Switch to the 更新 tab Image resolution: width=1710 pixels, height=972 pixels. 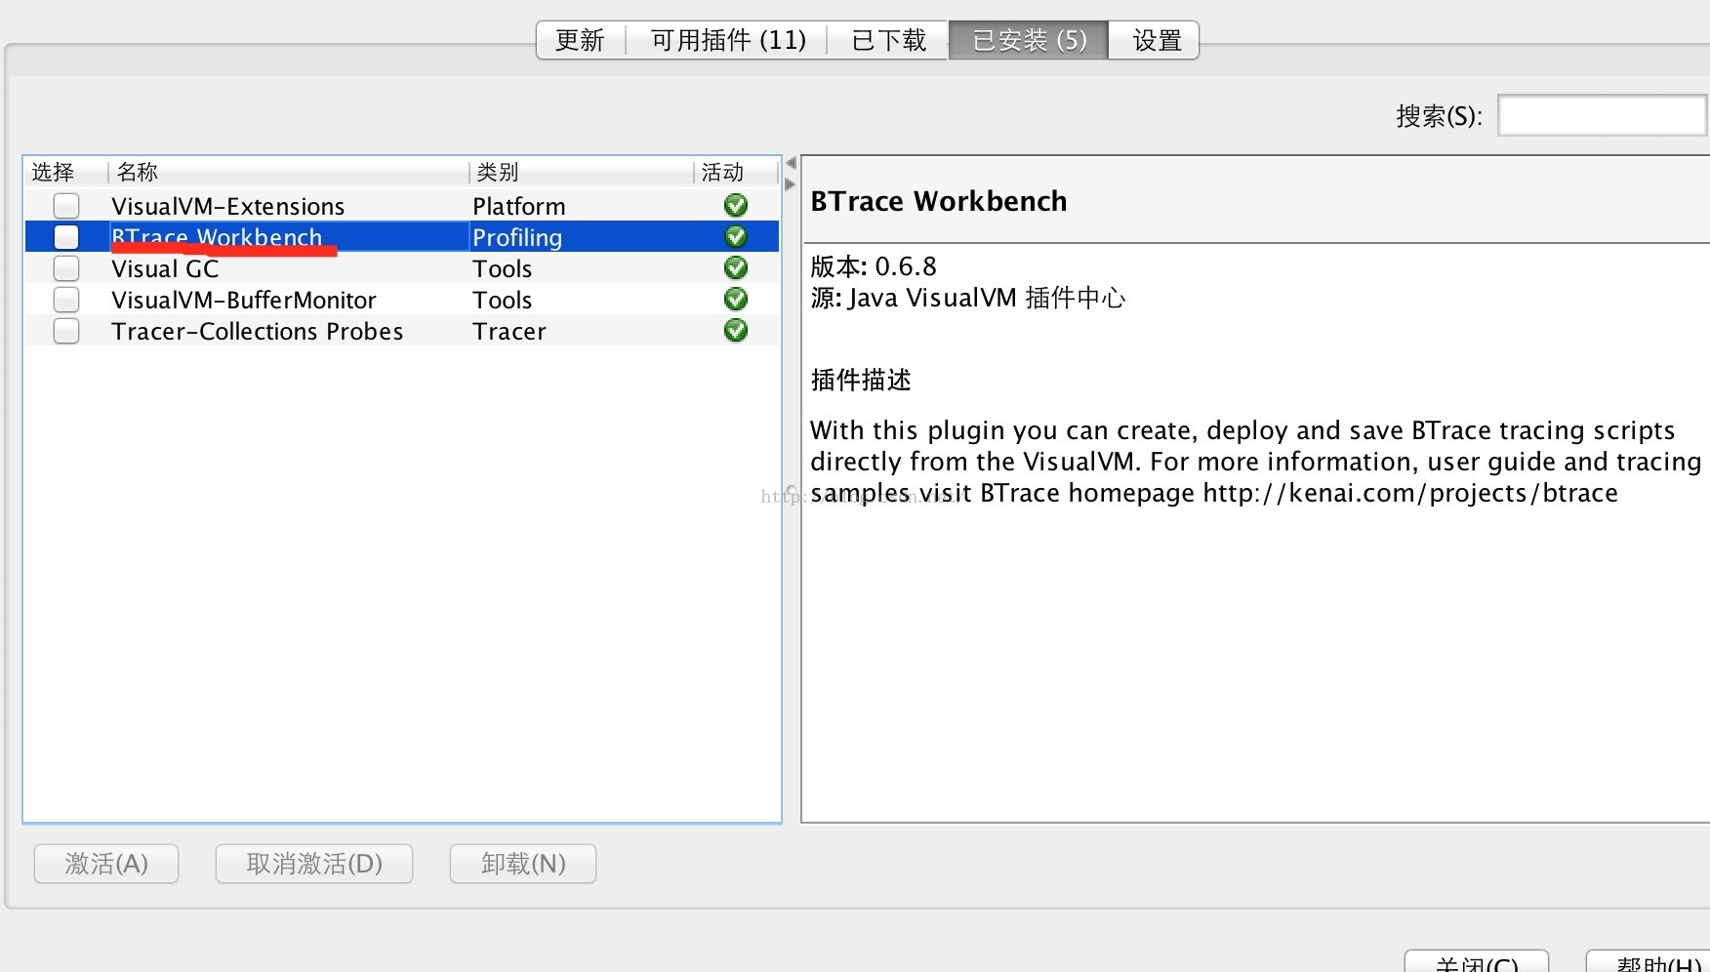pos(581,40)
